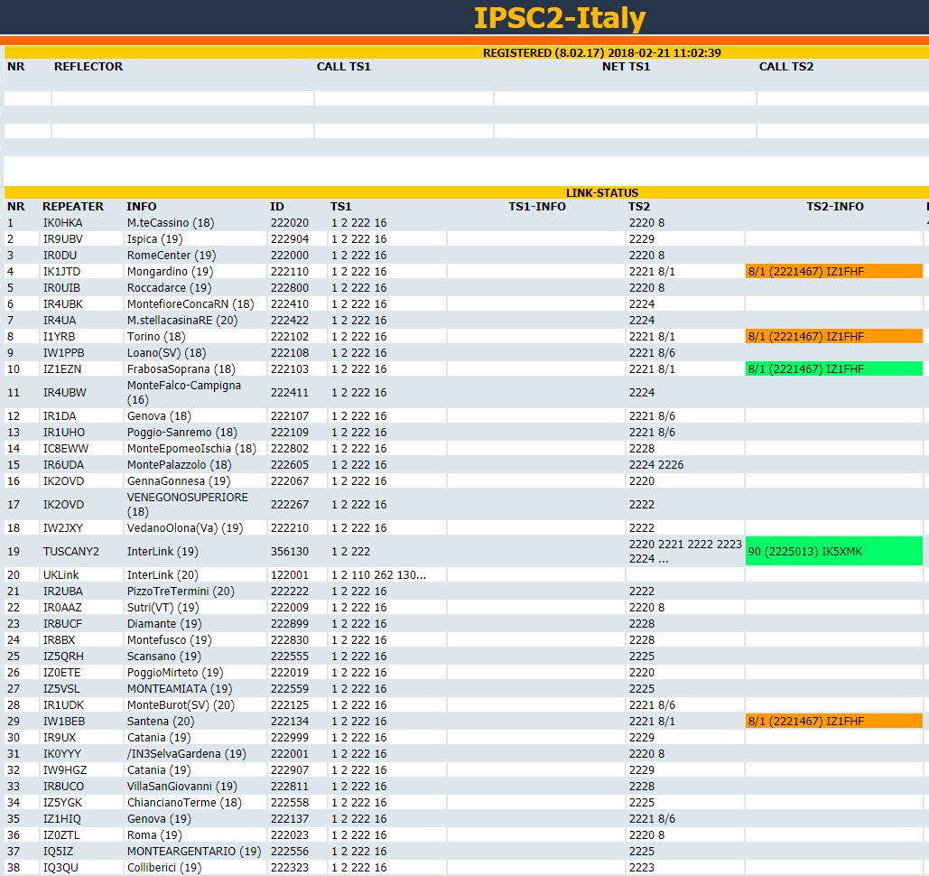Click TS2 value 2220 2221 2222 2223 2224 ...
Viewport: 929px width, 876px height.
(x=685, y=551)
